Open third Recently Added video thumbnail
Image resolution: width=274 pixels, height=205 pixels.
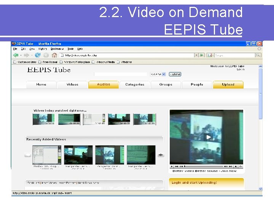[110, 155]
